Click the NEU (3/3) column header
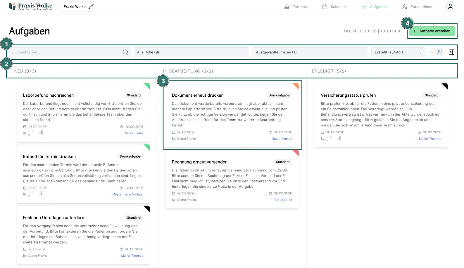464x268 pixels. 25,71
